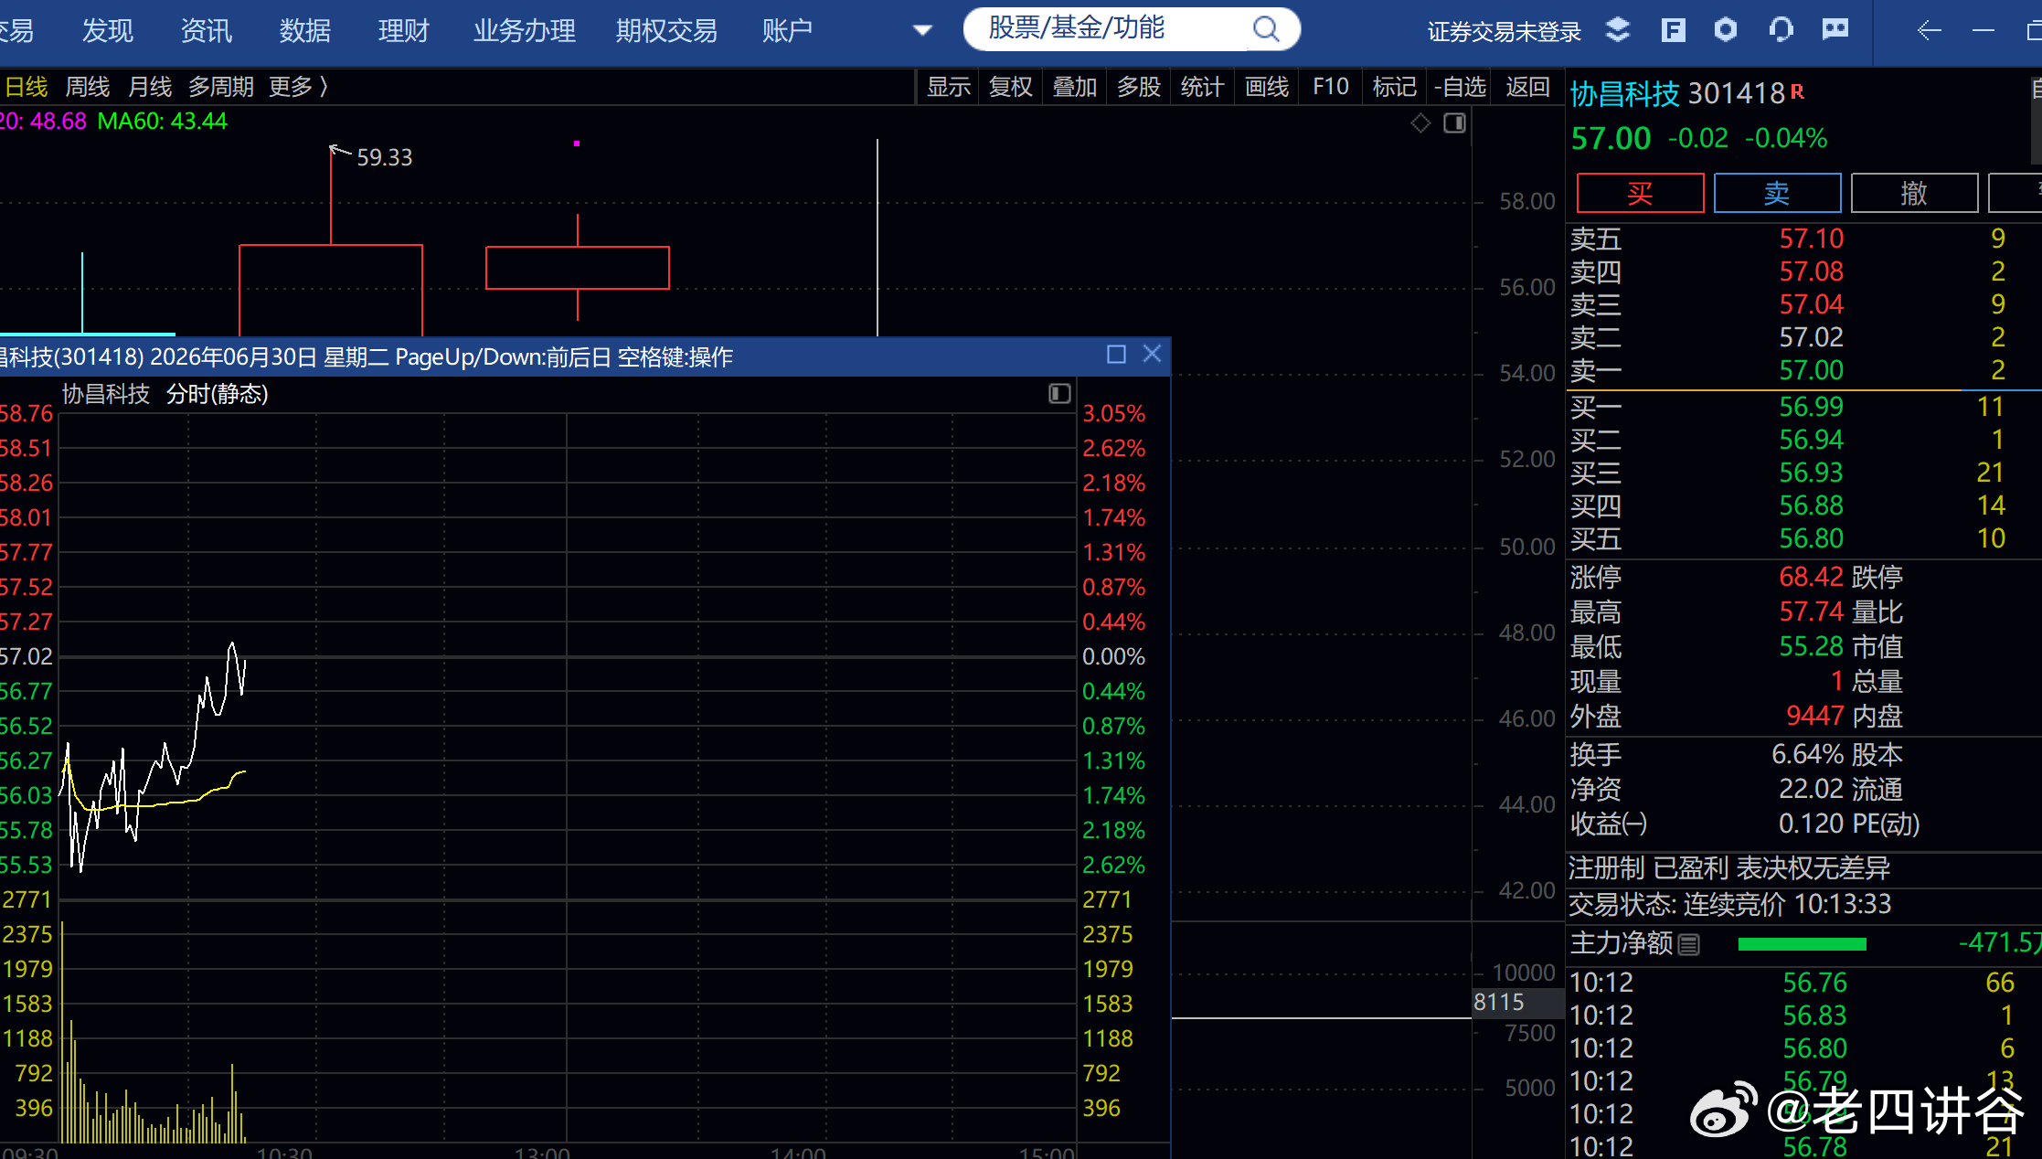Click the 股票/基金/功能 search field
This screenshot has width=2042, height=1159.
[x=1132, y=29]
